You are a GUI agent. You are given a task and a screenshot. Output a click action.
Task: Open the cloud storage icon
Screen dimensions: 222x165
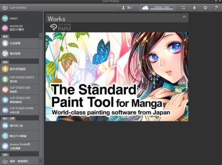(145, 7)
